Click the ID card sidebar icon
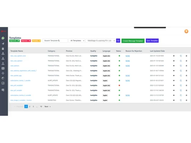The height and width of the screenshot is (143, 191). [3, 68]
